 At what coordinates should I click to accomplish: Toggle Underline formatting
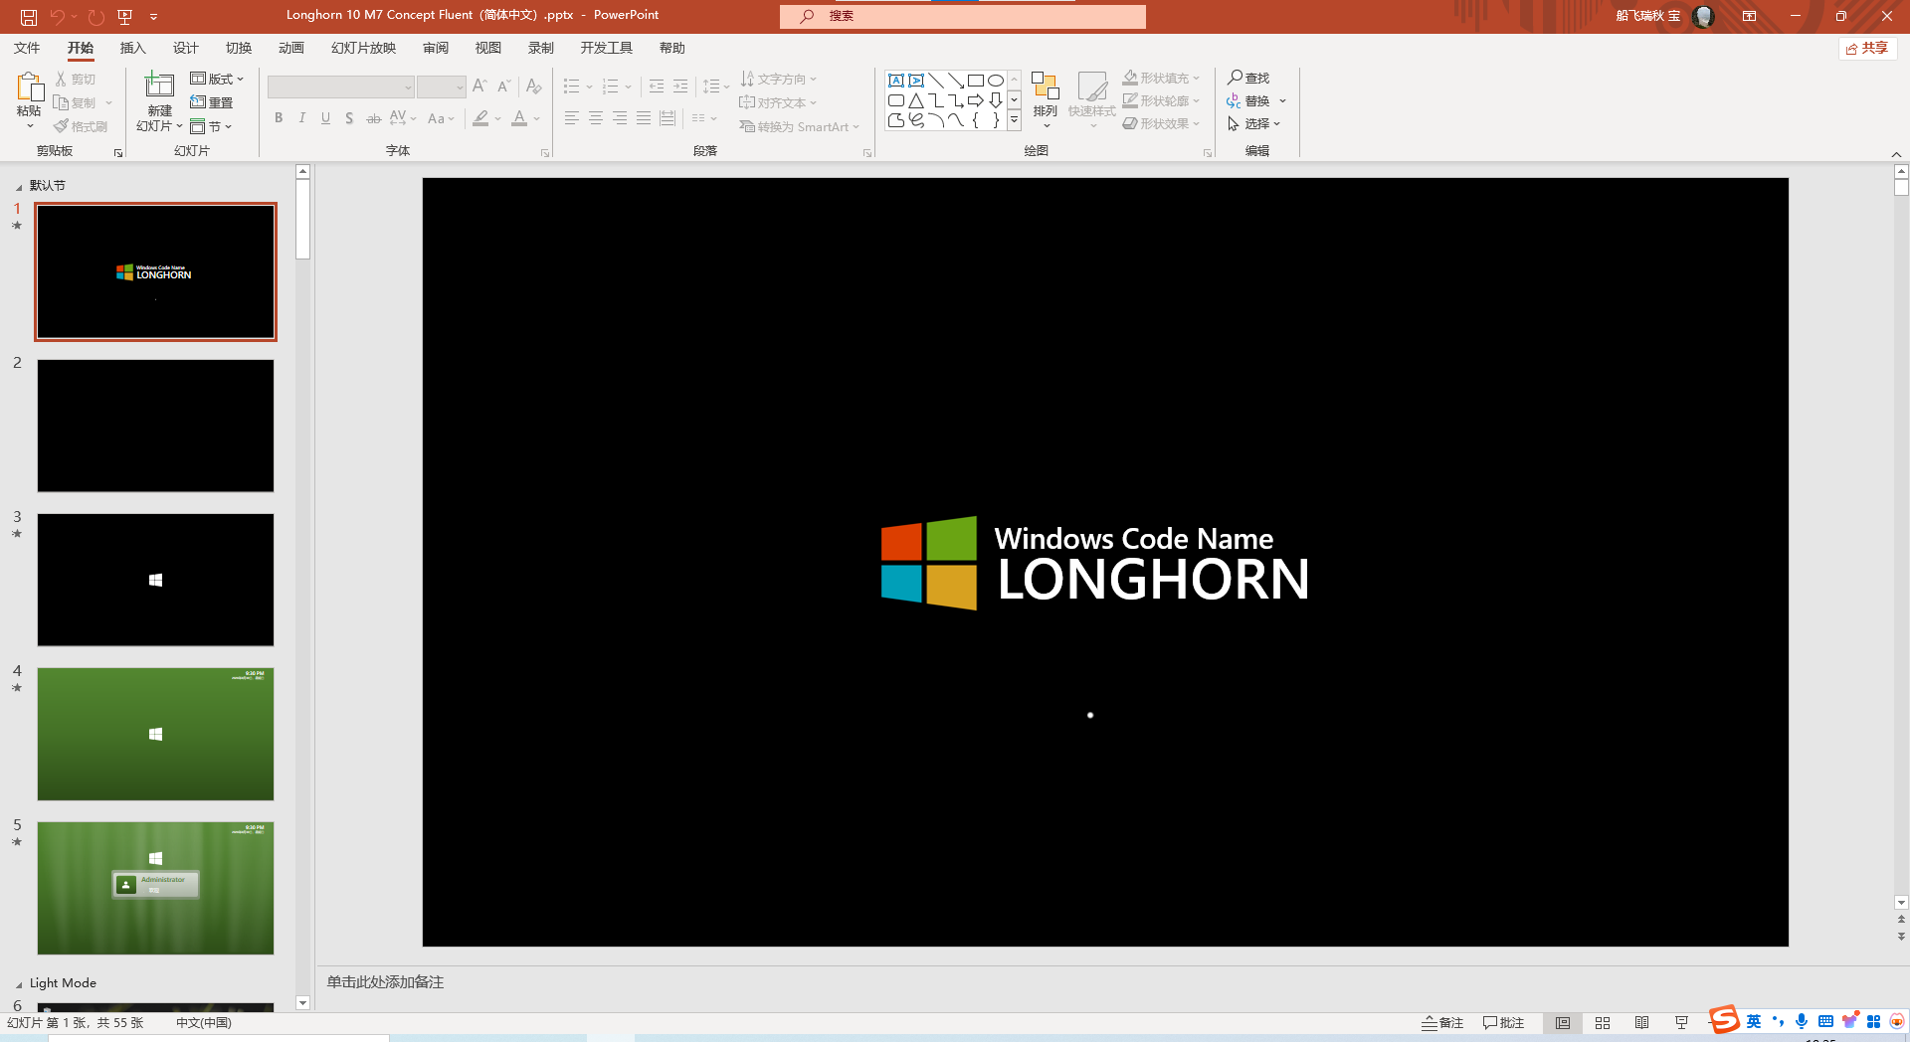coord(325,118)
